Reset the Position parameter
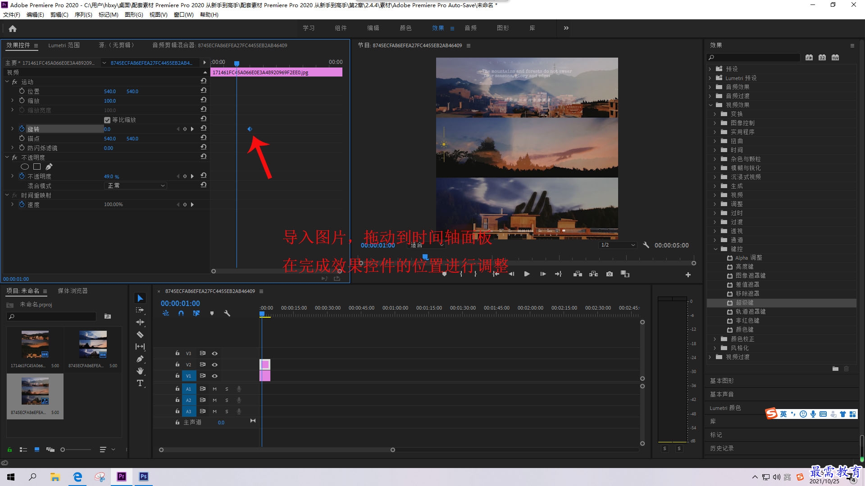This screenshot has height=486, width=865. click(x=204, y=90)
